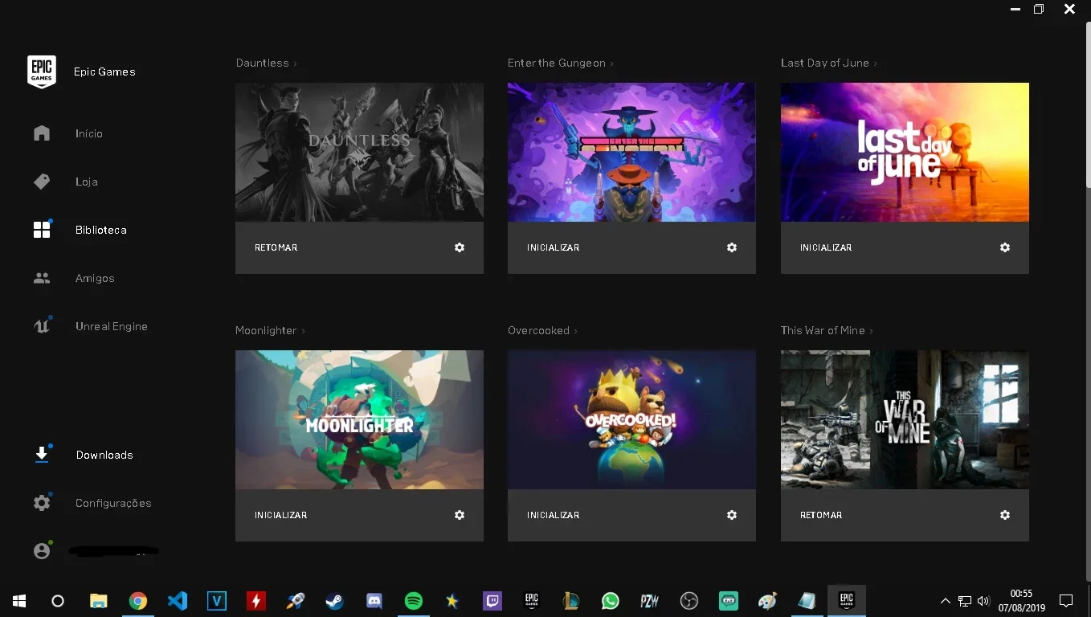Open Spotify from the taskbar

[x=414, y=600]
